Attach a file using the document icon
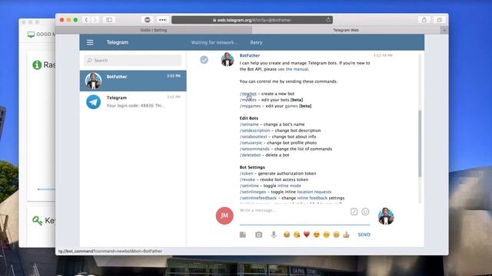 [243, 235]
